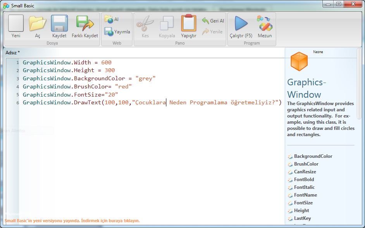This screenshot has height=228, width=365.
Task: Select FontBold in the help list
Action: 304,179
